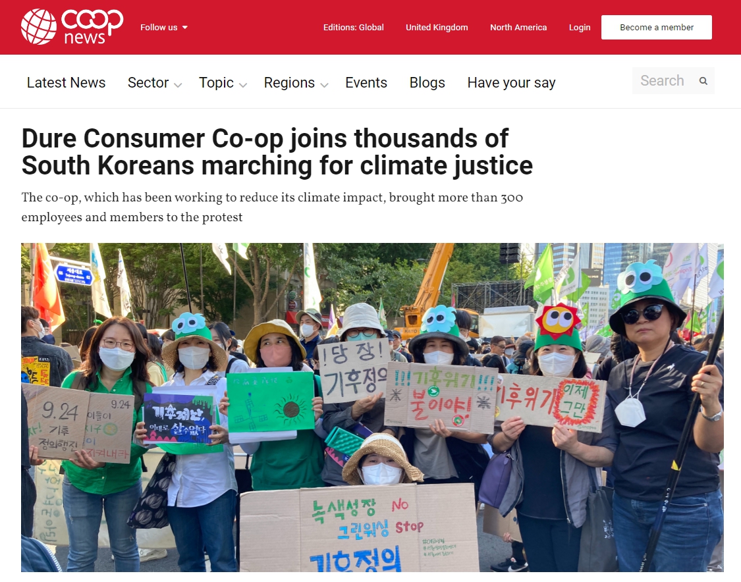Click the Dure Consumer Co-op headline
Viewport: 741px width, 582px height.
point(277,151)
